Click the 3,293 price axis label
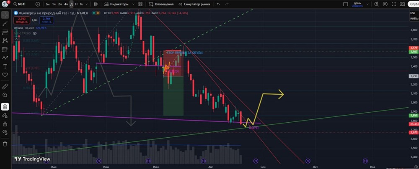This screenshot has width=419, height=169. (x=414, y=76)
